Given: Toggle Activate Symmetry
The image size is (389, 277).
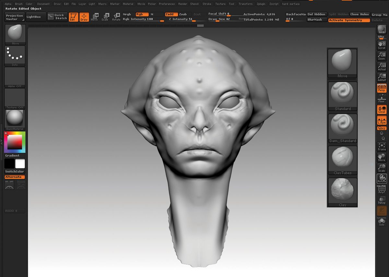Looking at the screenshot, I should [349, 20].
